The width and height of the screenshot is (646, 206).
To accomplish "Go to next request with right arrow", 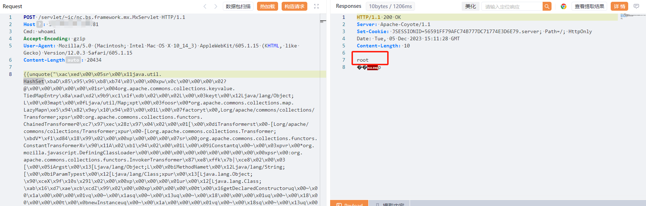I will [216, 6].
